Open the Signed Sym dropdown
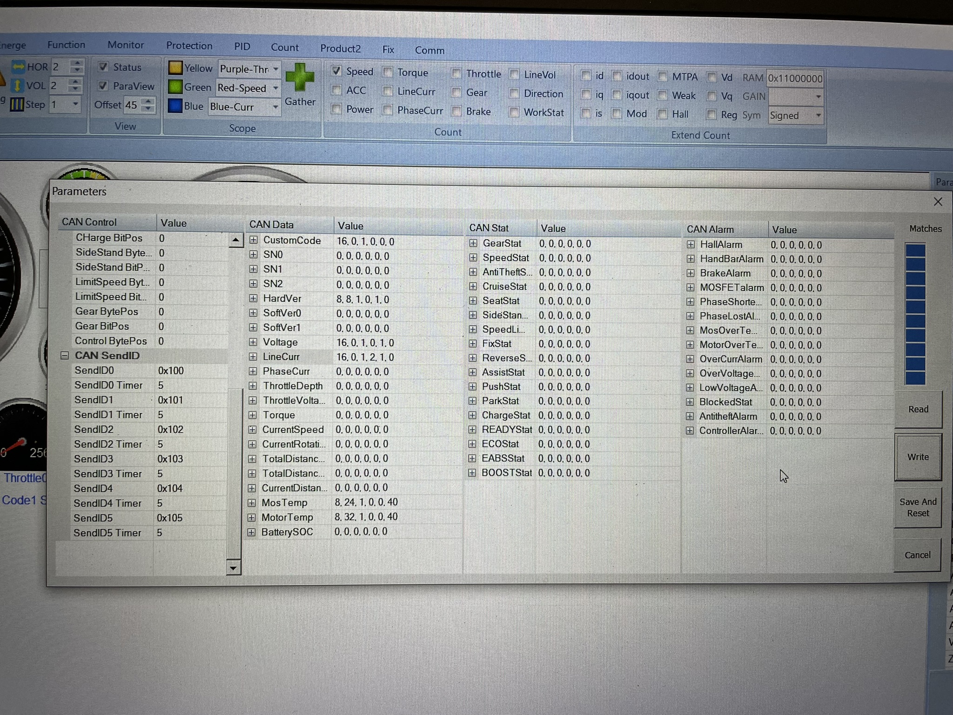 click(x=818, y=115)
